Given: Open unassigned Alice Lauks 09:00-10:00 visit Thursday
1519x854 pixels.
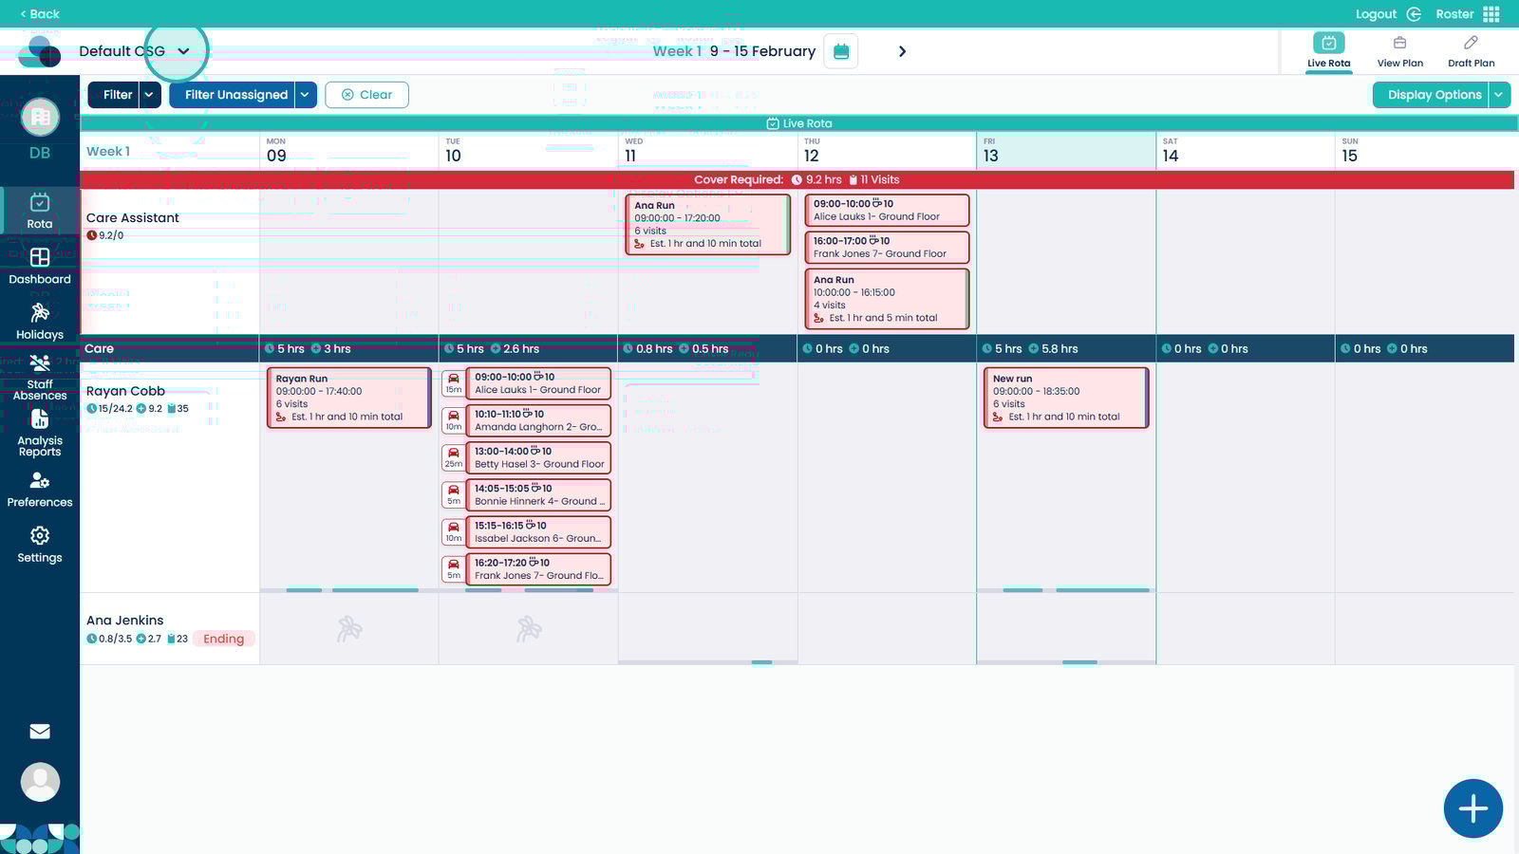Looking at the screenshot, I should (x=887, y=210).
